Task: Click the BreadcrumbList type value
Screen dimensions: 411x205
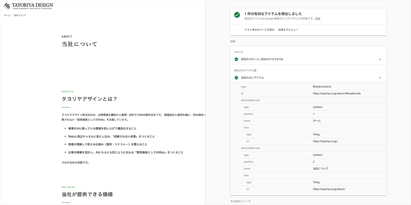Action: [322, 86]
